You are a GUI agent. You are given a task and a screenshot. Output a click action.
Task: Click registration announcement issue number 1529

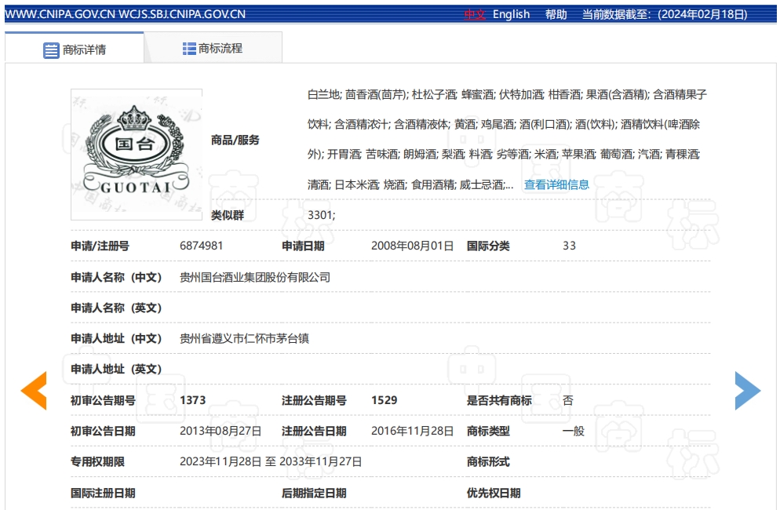385,400
